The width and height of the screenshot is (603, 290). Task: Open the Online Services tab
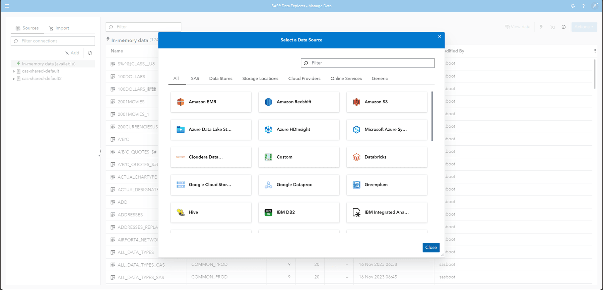pyautogui.click(x=346, y=79)
